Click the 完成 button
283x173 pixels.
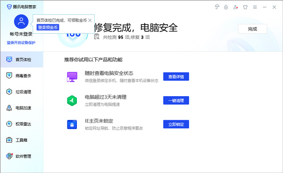click(x=252, y=29)
